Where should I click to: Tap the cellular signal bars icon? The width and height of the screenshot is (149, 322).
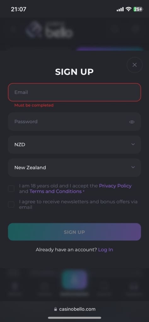coord(120,9)
